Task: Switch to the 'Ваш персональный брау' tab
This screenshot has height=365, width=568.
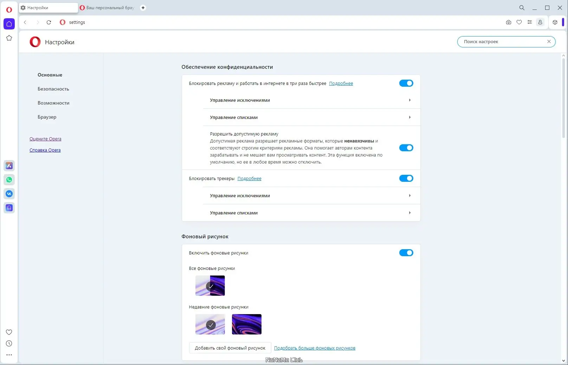Action: point(107,8)
